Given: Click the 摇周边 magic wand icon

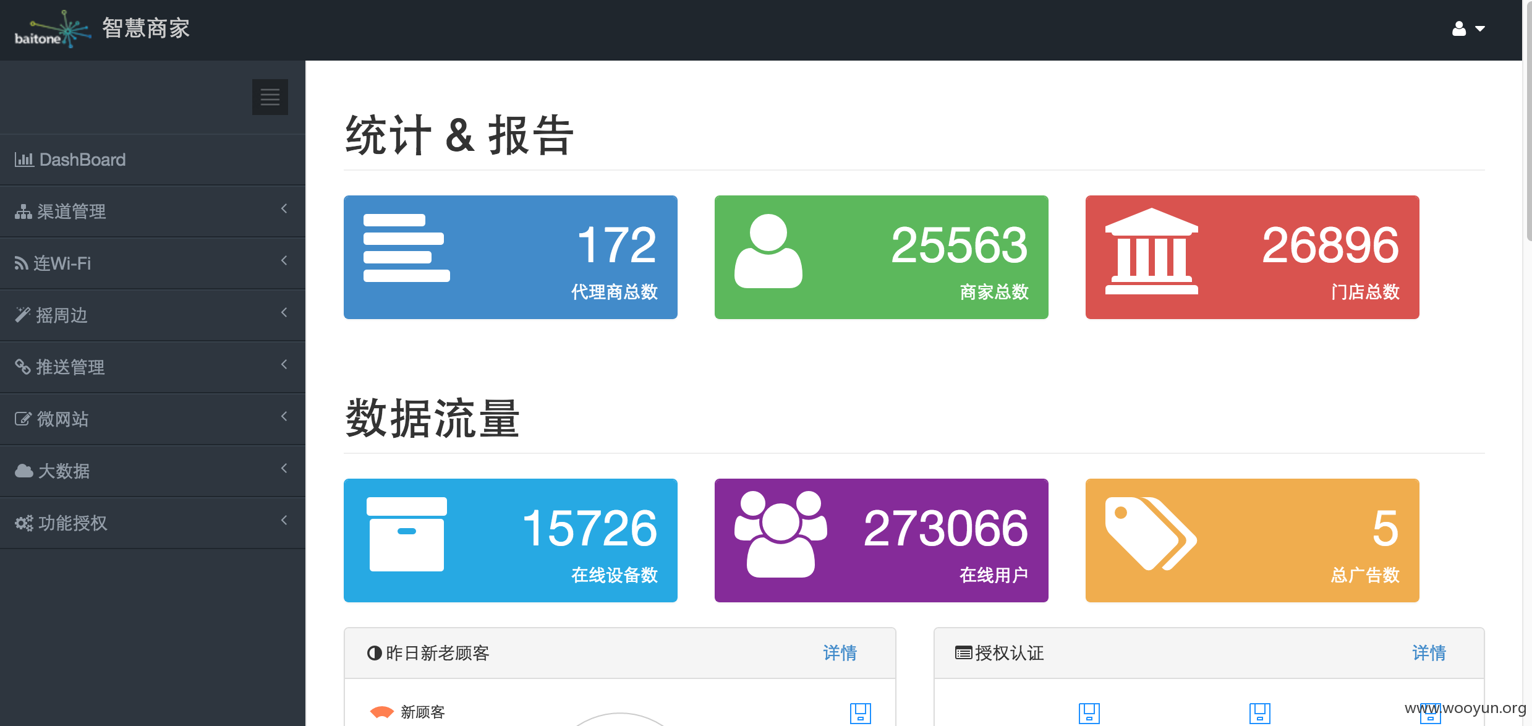Looking at the screenshot, I should [23, 315].
